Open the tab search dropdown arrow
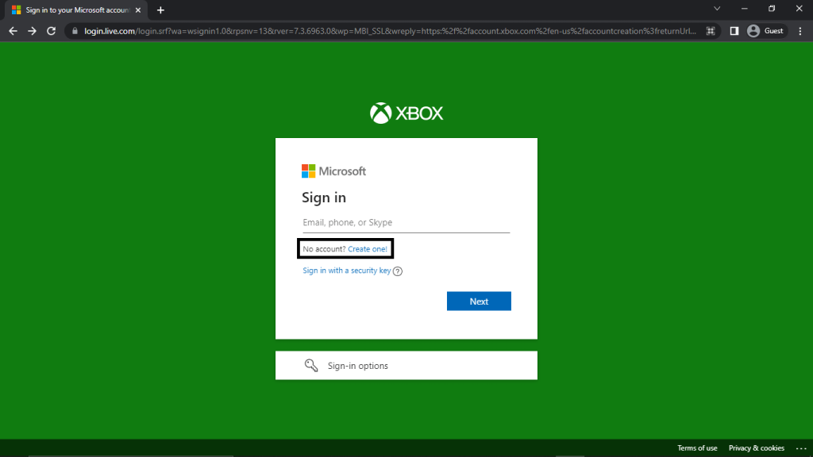The width and height of the screenshot is (813, 457). click(717, 9)
